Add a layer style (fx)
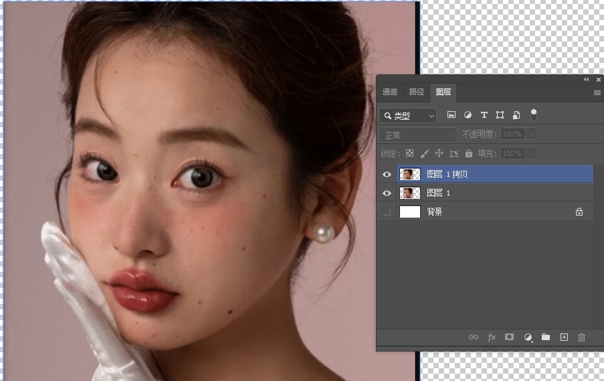 point(492,337)
